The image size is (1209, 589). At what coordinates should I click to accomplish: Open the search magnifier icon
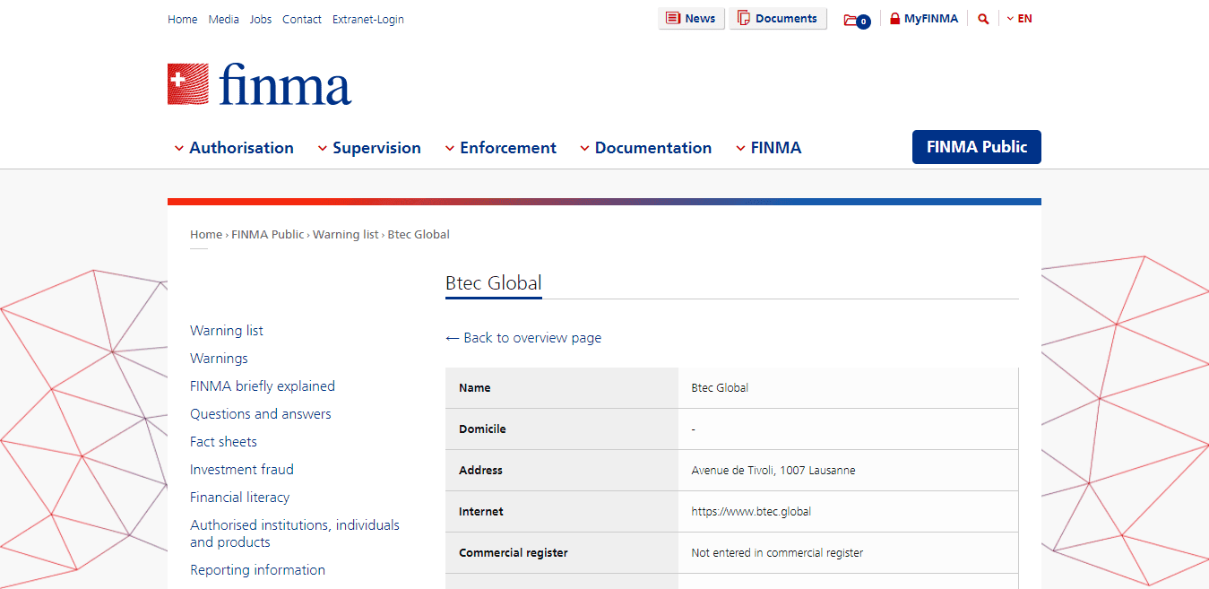[x=983, y=19]
